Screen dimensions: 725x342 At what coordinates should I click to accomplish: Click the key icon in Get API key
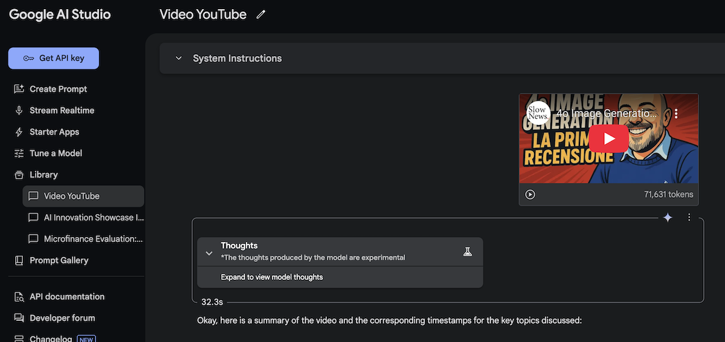click(28, 59)
